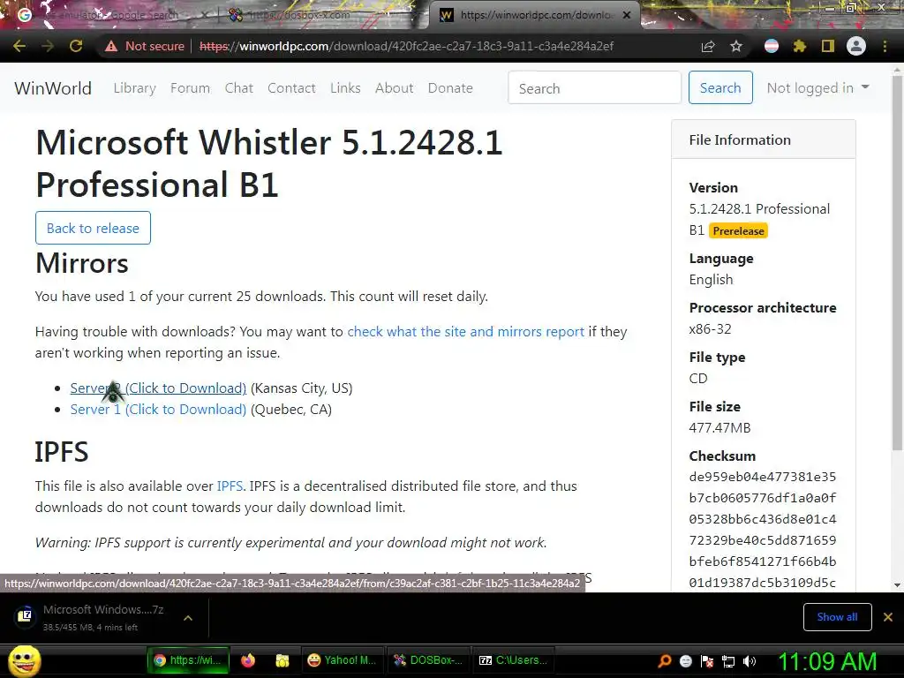Switch to Chrome https://wi... taskbar button
The height and width of the screenshot is (678, 904).
(188, 660)
